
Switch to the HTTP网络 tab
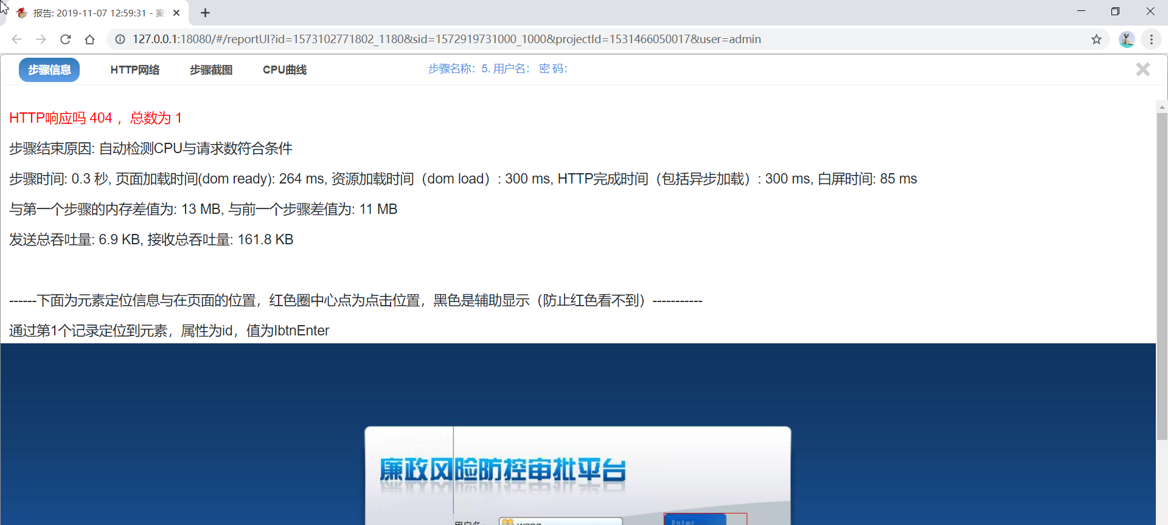(x=135, y=70)
